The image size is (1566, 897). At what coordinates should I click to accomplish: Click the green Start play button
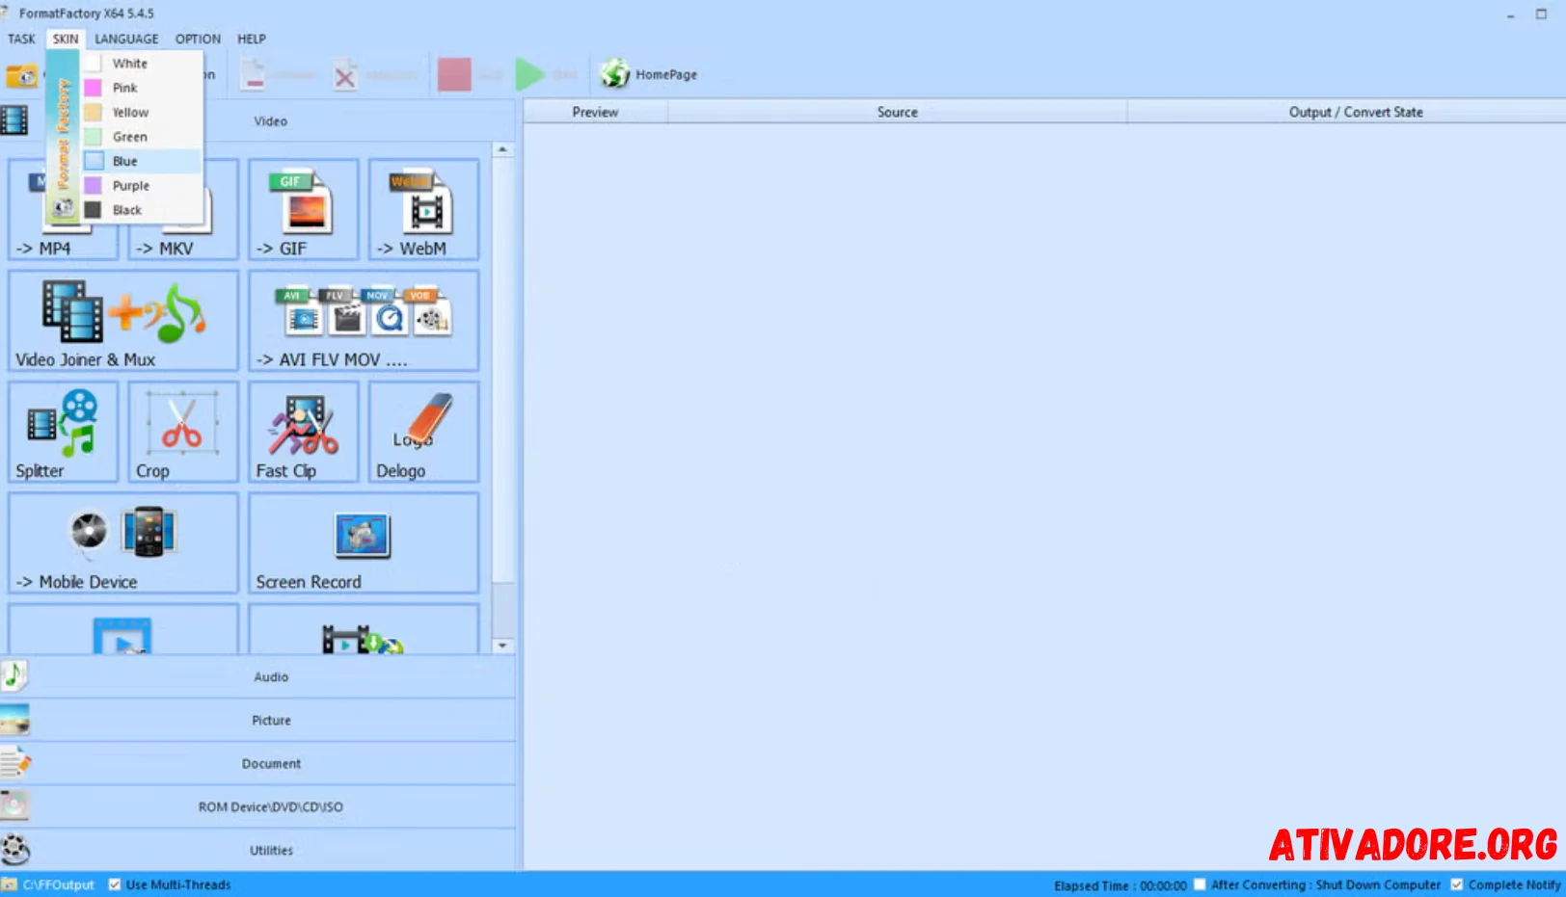coord(529,74)
